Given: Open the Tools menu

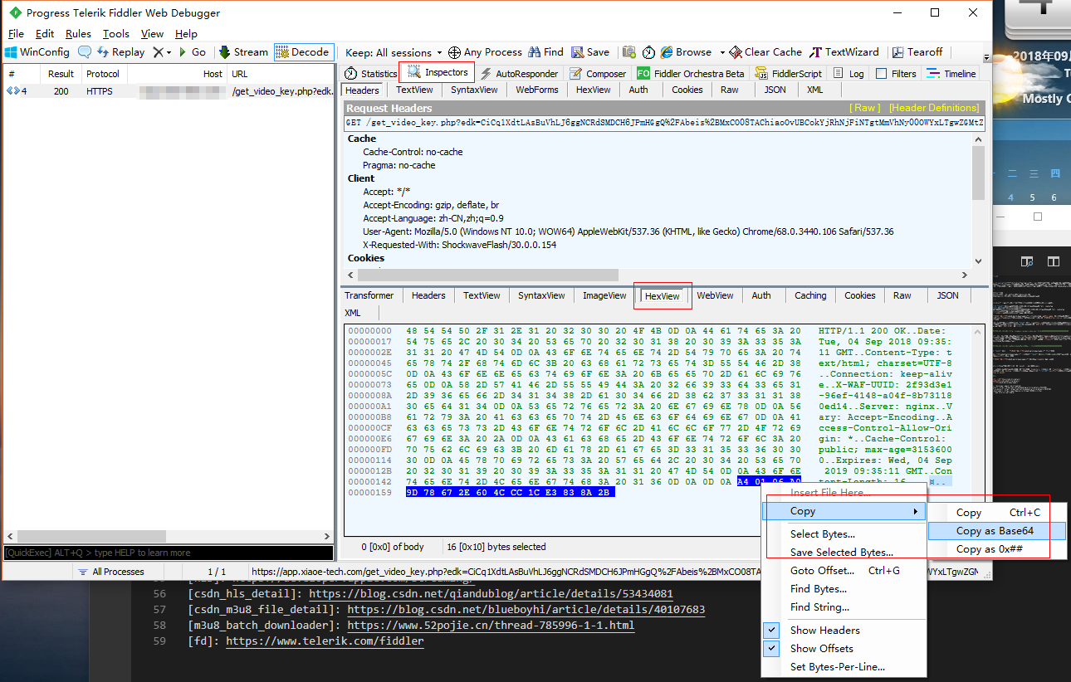Looking at the screenshot, I should 116,34.
